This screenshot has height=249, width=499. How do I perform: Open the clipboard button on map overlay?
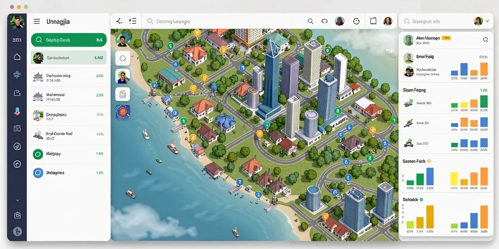point(122,94)
